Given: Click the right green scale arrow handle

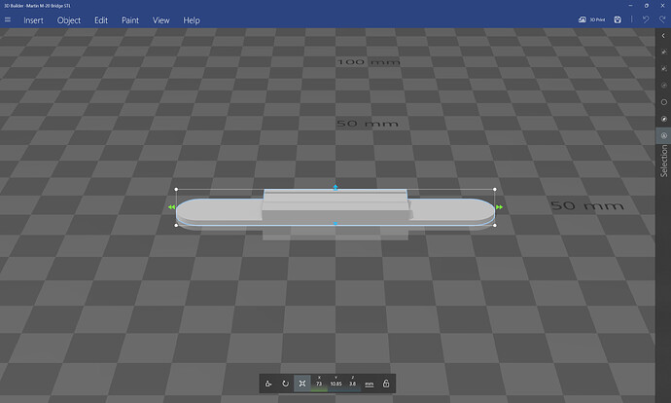Looking at the screenshot, I should 499,207.
